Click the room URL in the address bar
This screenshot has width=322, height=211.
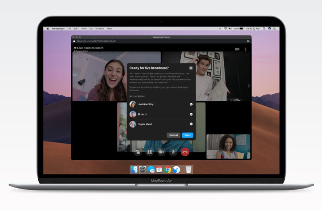(x=96, y=41)
